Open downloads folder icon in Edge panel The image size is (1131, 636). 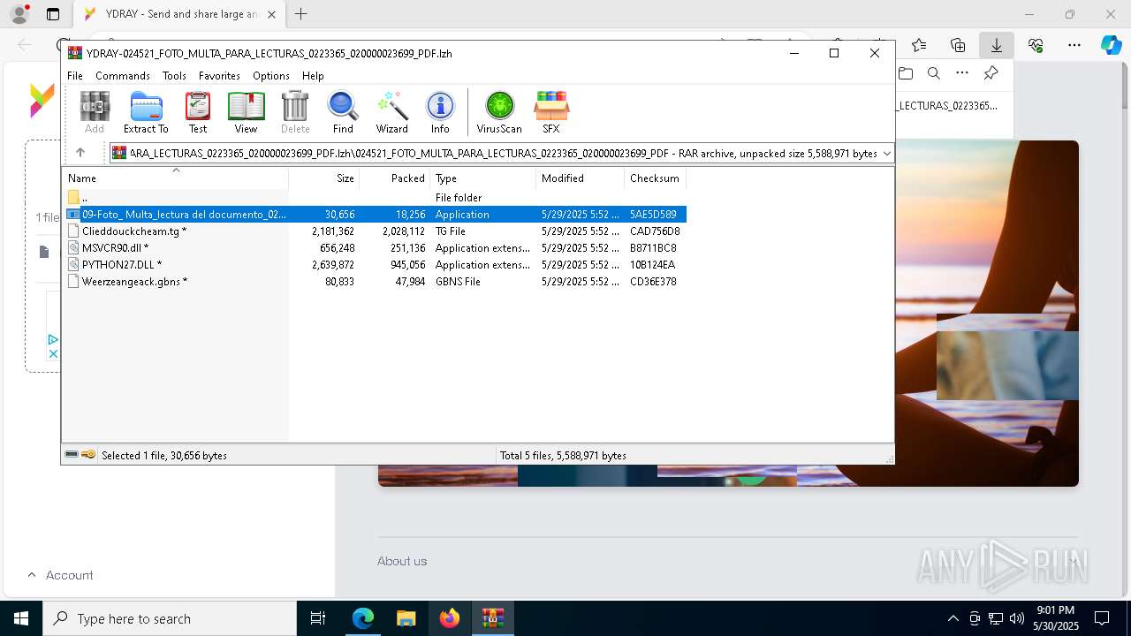906,73
